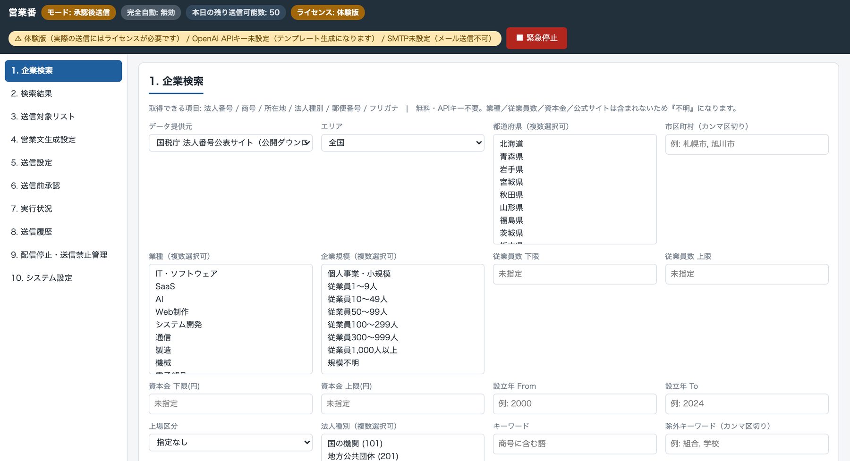850x461 pixels.
Task: Click the warning triangle icon in banner
Action: pyautogui.click(x=18, y=39)
